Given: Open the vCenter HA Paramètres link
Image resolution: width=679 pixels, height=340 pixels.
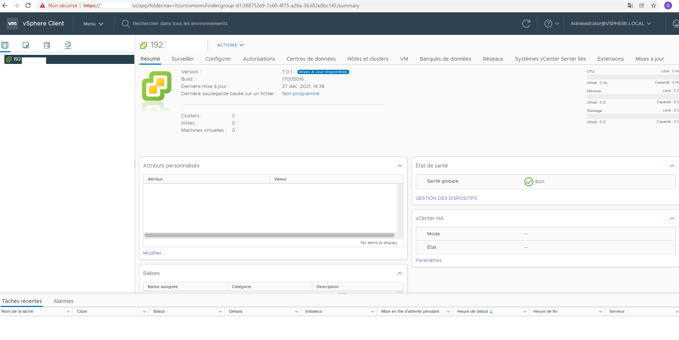Looking at the screenshot, I should pos(428,260).
